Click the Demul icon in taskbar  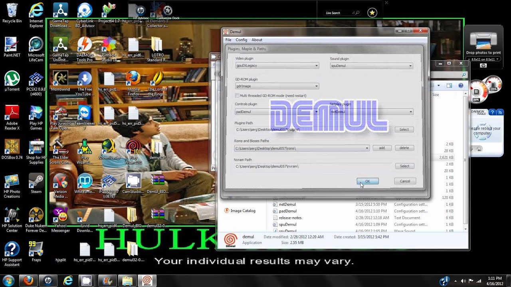point(147,281)
